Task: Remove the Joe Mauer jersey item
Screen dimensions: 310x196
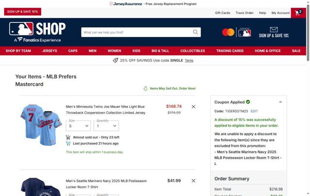Action: click(193, 106)
